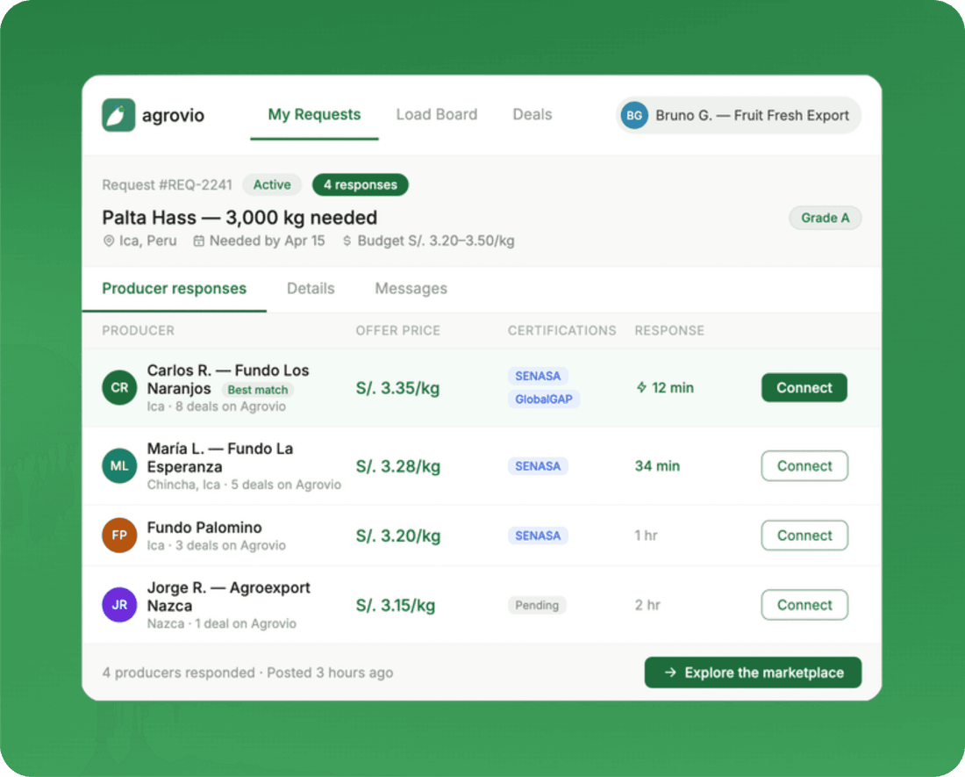Connect with Jorge R. — Agroexport Nazca
Image resolution: width=965 pixels, height=777 pixels.
pyautogui.click(x=804, y=605)
